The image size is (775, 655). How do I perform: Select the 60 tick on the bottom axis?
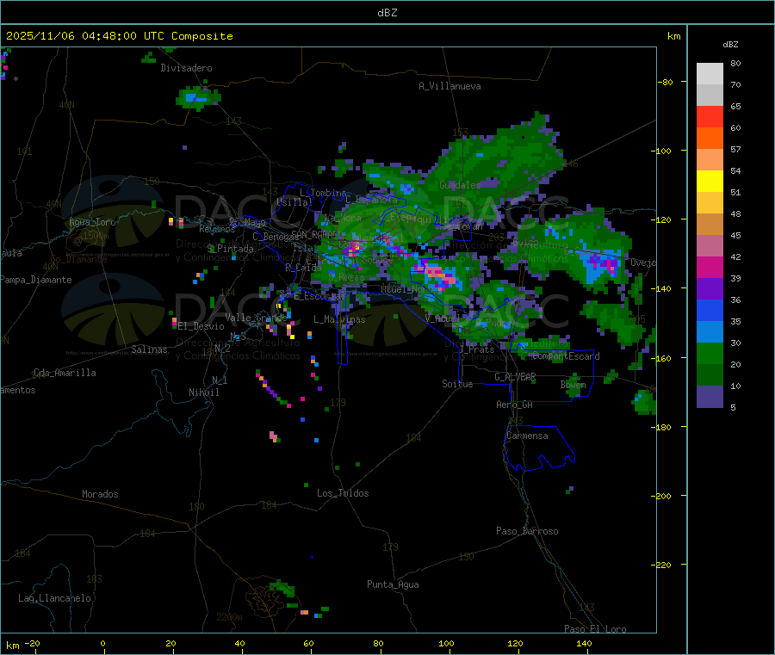[308, 643]
